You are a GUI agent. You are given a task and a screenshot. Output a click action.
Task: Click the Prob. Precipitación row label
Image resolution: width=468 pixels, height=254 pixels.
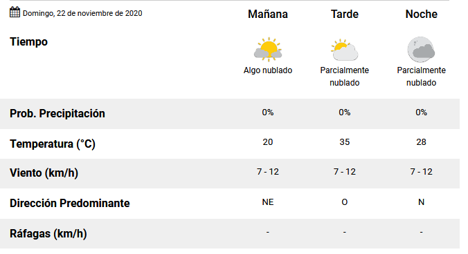pyautogui.click(x=57, y=114)
